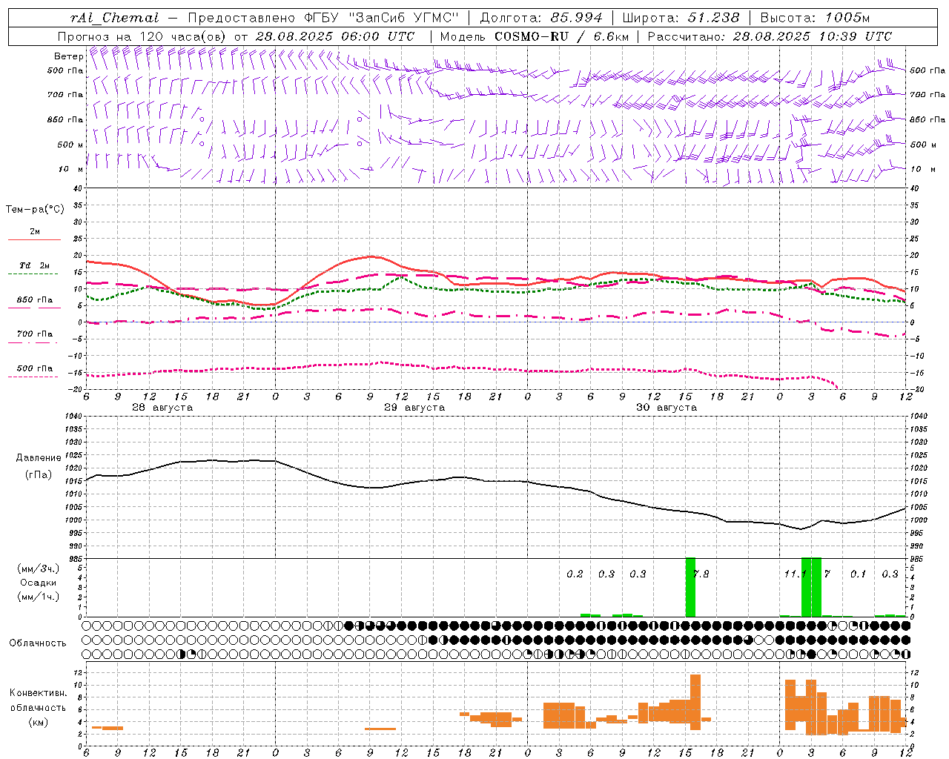Click the forecast start 28.08.2025 06:00 UTC
The image size is (949, 759).
click(x=334, y=36)
